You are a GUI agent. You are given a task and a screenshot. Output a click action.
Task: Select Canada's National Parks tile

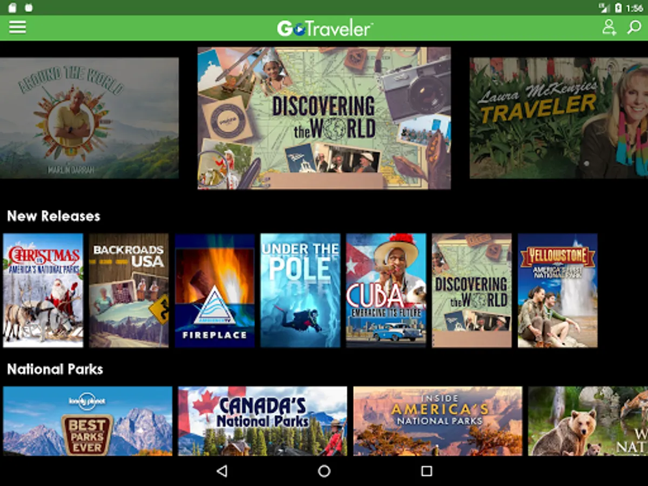262,421
